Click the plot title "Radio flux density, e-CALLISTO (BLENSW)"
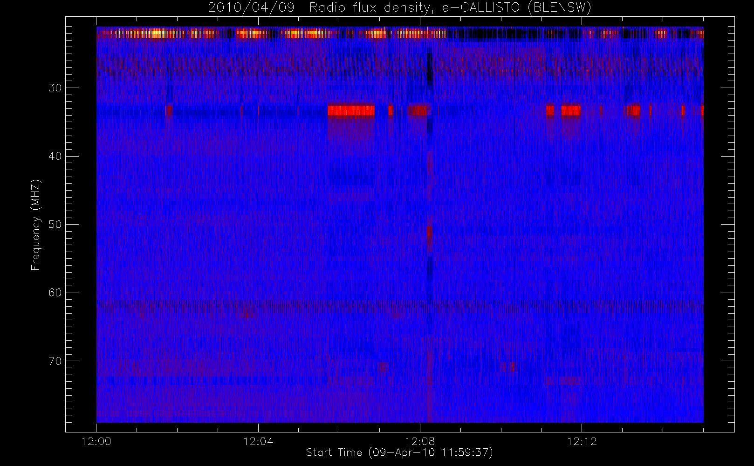This screenshot has width=754, height=466. pyautogui.click(x=450, y=8)
